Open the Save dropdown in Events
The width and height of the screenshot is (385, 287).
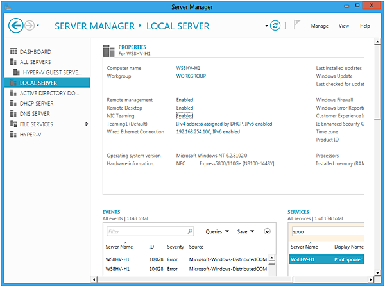[x=246, y=231]
